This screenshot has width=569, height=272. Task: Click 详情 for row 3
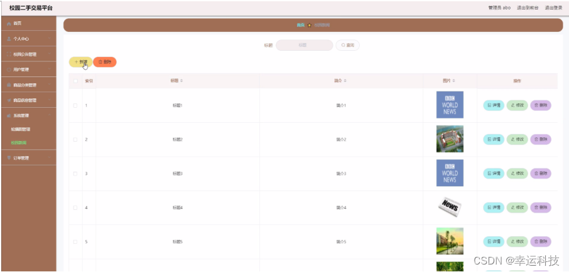coord(494,174)
